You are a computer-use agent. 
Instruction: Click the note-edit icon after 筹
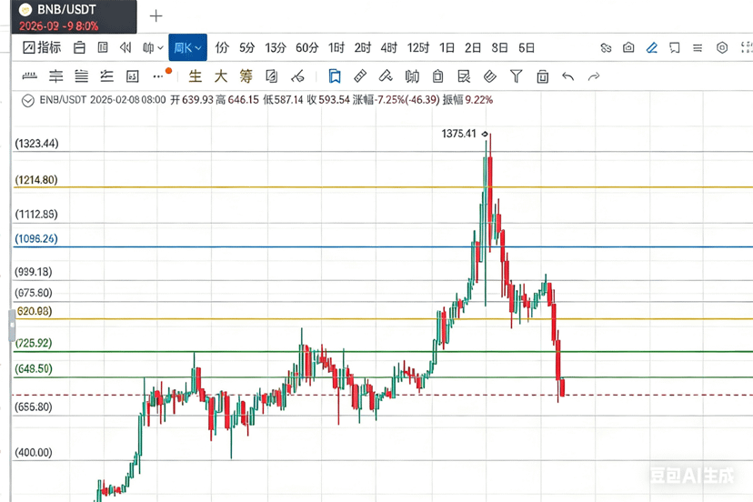(x=271, y=75)
